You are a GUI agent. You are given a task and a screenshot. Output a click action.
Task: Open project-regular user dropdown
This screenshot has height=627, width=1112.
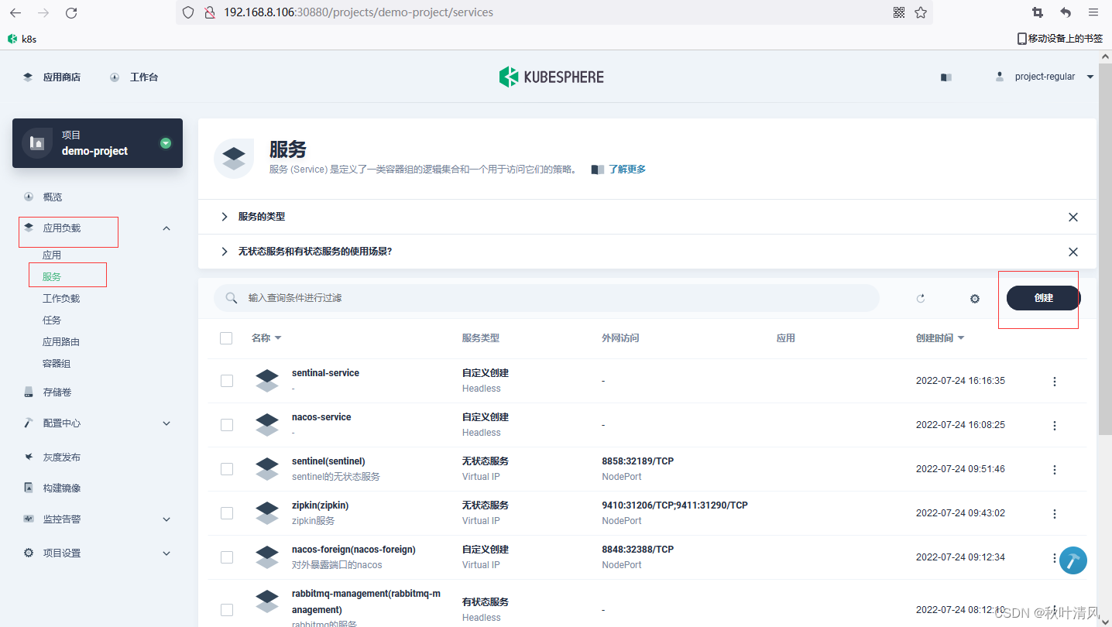coord(1045,77)
